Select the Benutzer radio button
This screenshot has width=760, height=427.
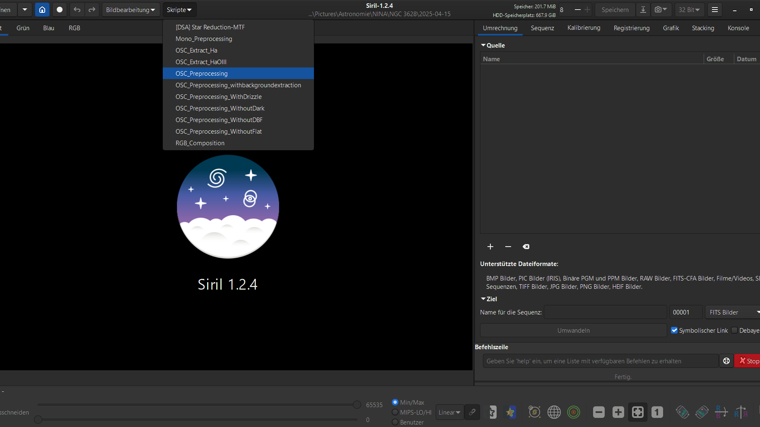pos(395,422)
